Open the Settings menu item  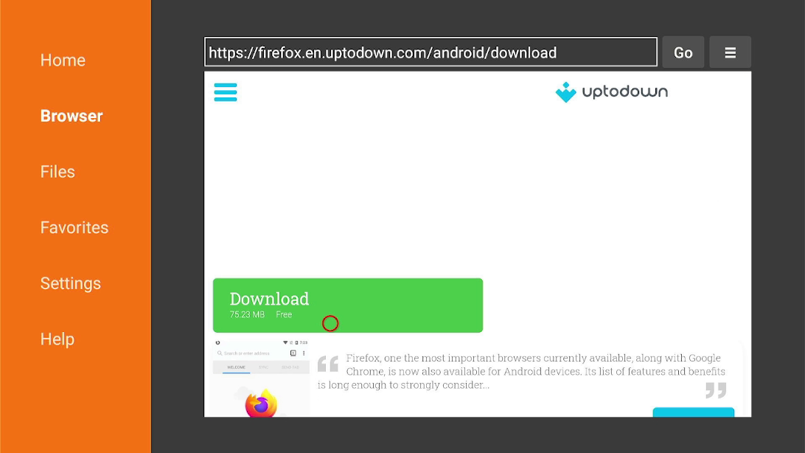pyautogui.click(x=70, y=283)
